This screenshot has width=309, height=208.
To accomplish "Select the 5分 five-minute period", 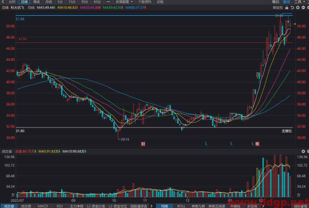I will click(x=60, y=2).
